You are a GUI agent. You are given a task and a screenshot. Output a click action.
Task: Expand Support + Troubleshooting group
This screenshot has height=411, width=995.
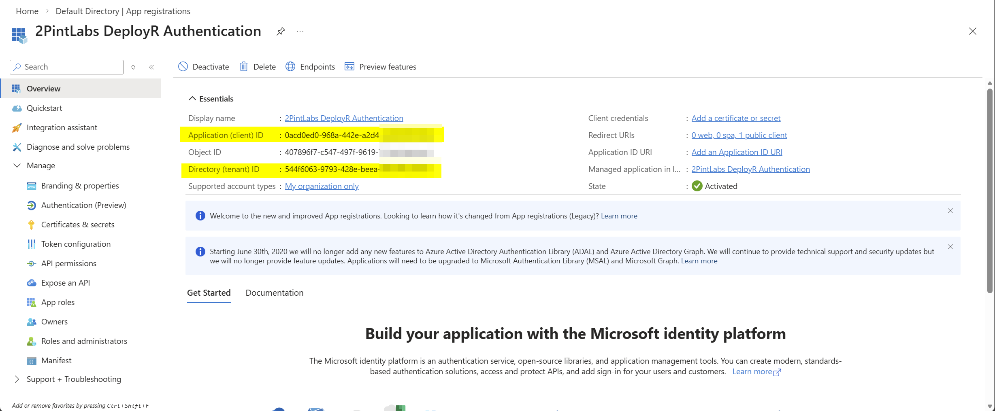click(x=17, y=379)
